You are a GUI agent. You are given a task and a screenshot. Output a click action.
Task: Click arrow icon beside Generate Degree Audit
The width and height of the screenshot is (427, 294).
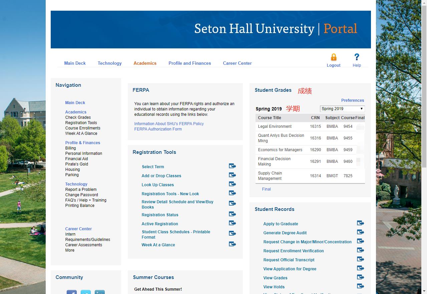coord(361,232)
